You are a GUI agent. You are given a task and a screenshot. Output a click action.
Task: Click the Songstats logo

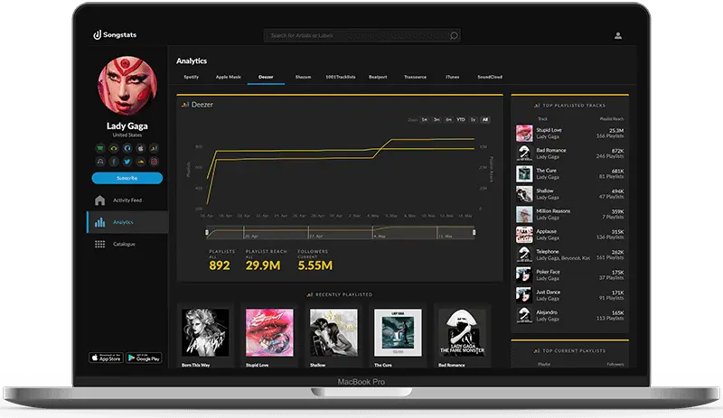(x=116, y=34)
